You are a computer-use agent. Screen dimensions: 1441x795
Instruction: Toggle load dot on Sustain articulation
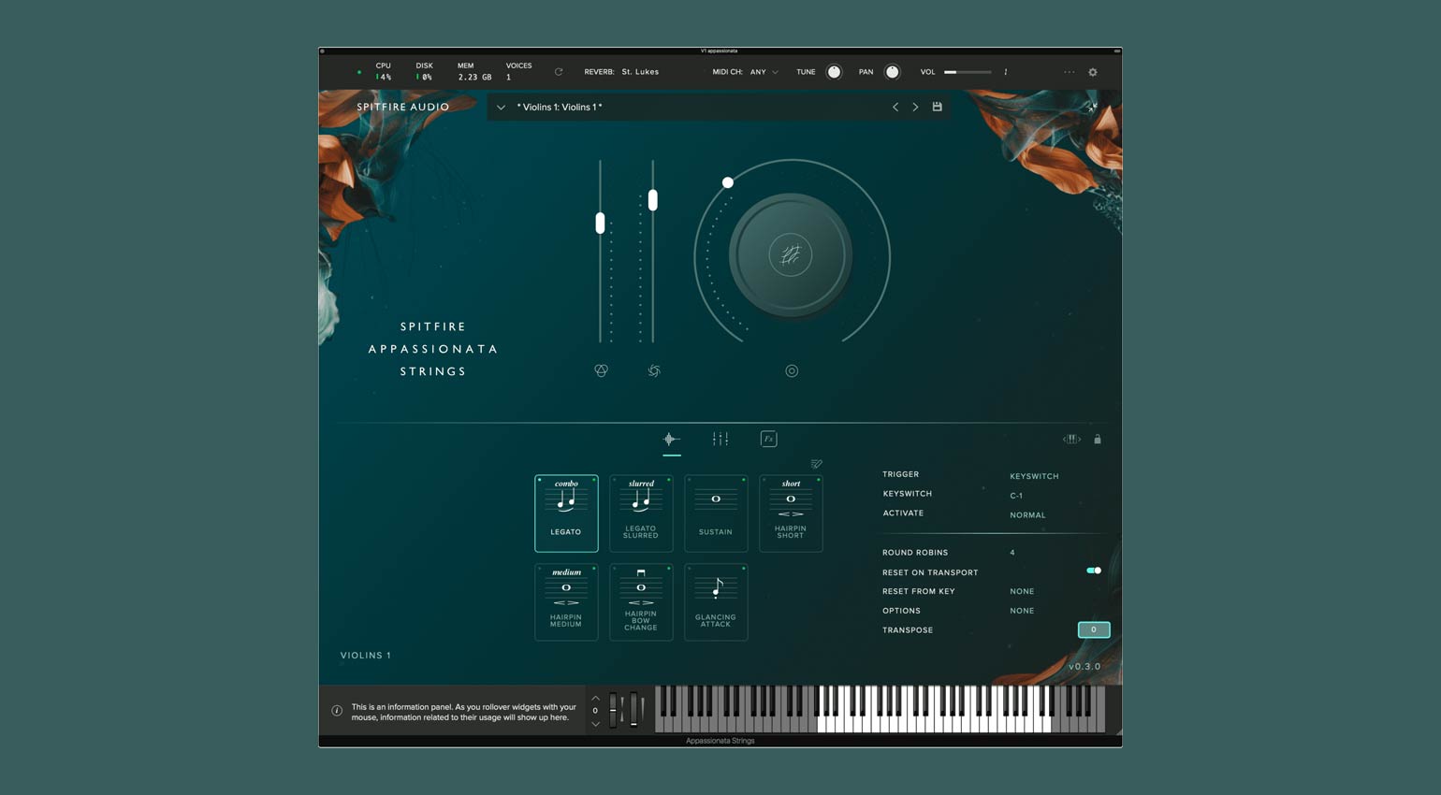coord(743,480)
